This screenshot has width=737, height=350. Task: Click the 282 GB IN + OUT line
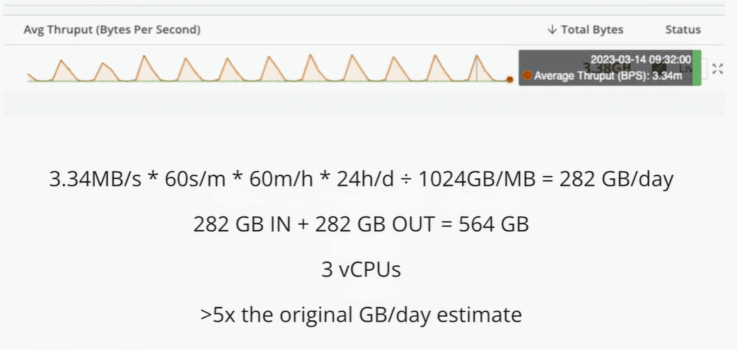pyautogui.click(x=361, y=224)
